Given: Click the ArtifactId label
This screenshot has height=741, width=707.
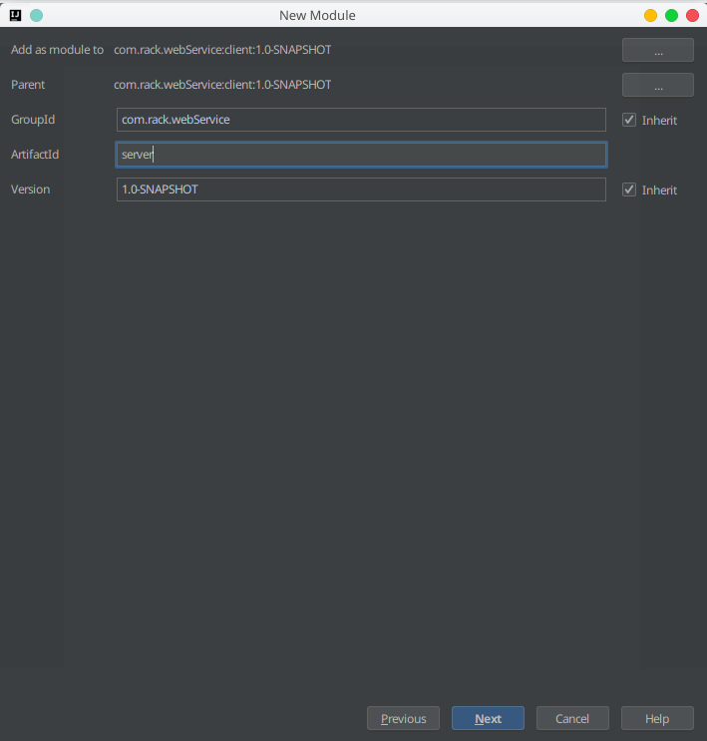Looking at the screenshot, I should click(35, 155).
